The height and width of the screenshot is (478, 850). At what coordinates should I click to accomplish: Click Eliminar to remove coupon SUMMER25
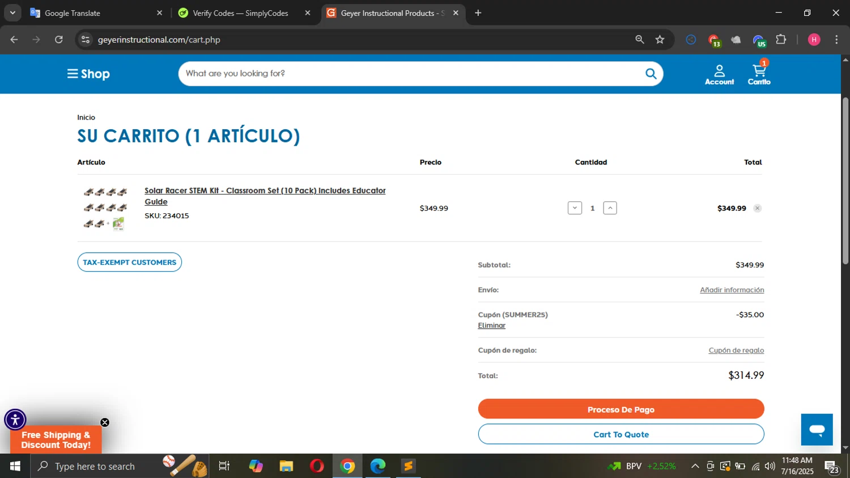(x=491, y=325)
